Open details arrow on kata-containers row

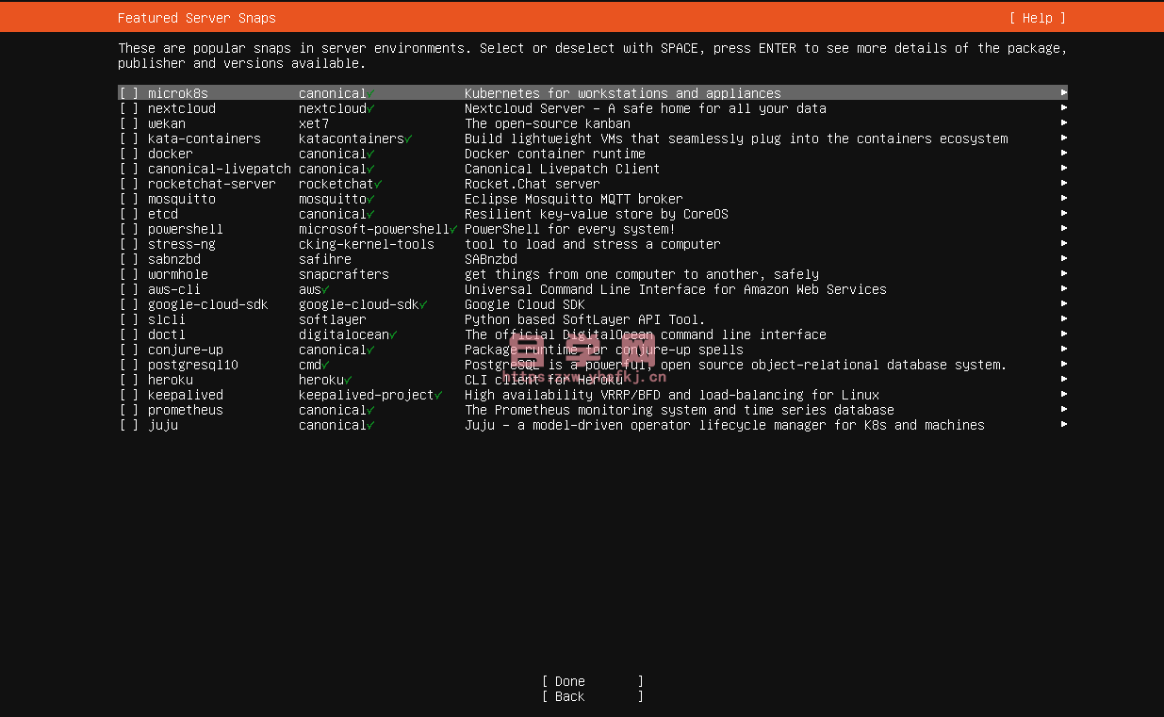click(x=1063, y=139)
